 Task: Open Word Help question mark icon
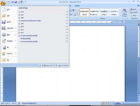click(139, 6)
